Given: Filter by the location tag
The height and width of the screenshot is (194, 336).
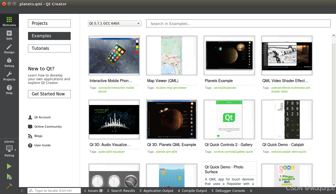Looking at the screenshot, I should click(161, 88).
